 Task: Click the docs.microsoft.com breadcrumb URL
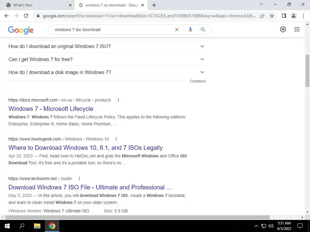(x=60, y=100)
